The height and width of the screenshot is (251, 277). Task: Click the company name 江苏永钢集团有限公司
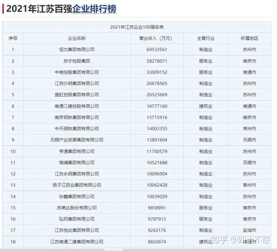[x=77, y=174]
